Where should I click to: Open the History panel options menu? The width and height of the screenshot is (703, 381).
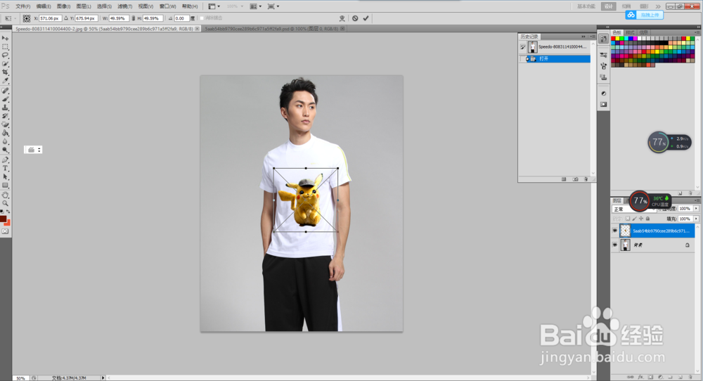(592, 37)
